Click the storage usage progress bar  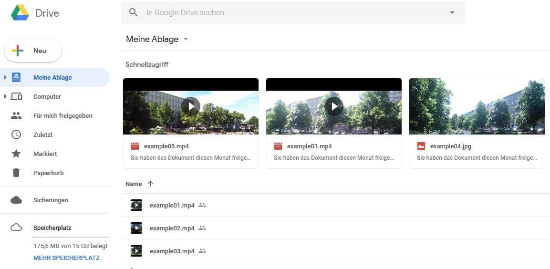point(71,237)
